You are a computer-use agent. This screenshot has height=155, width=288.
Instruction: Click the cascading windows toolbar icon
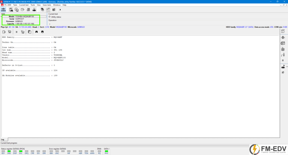[42, 10]
